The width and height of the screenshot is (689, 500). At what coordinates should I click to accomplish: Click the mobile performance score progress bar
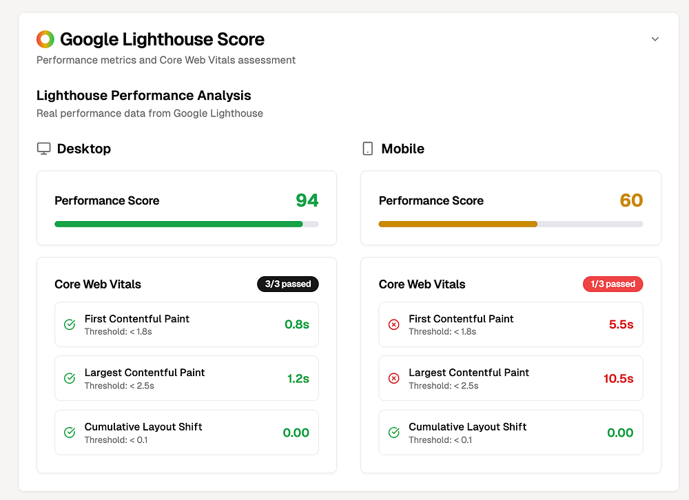511,224
